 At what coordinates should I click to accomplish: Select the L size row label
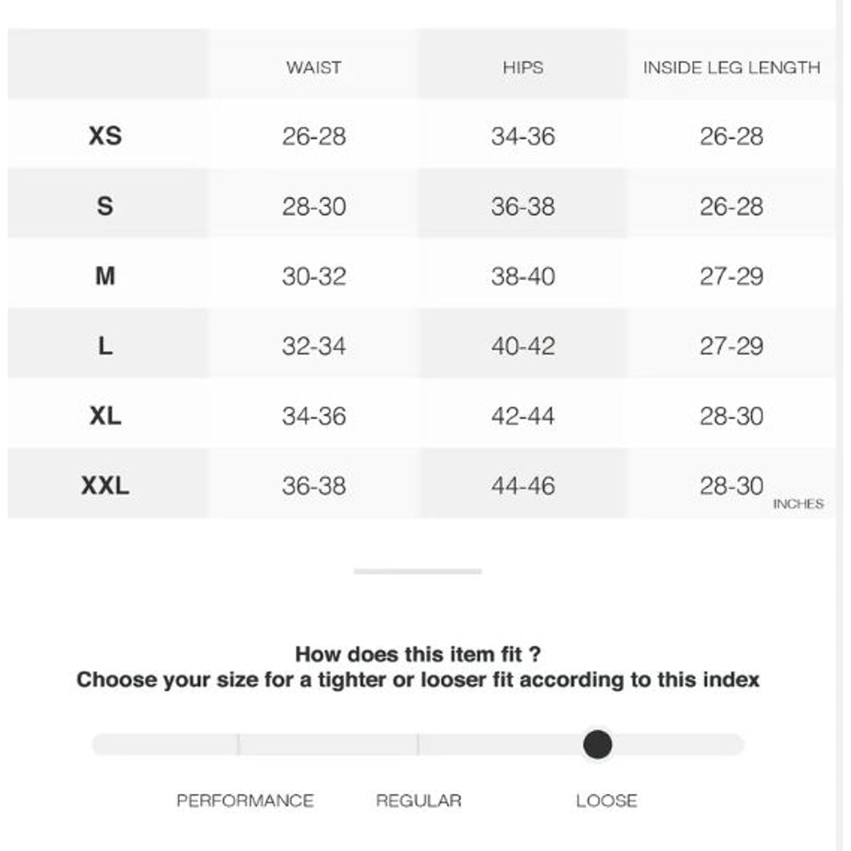coord(106,346)
